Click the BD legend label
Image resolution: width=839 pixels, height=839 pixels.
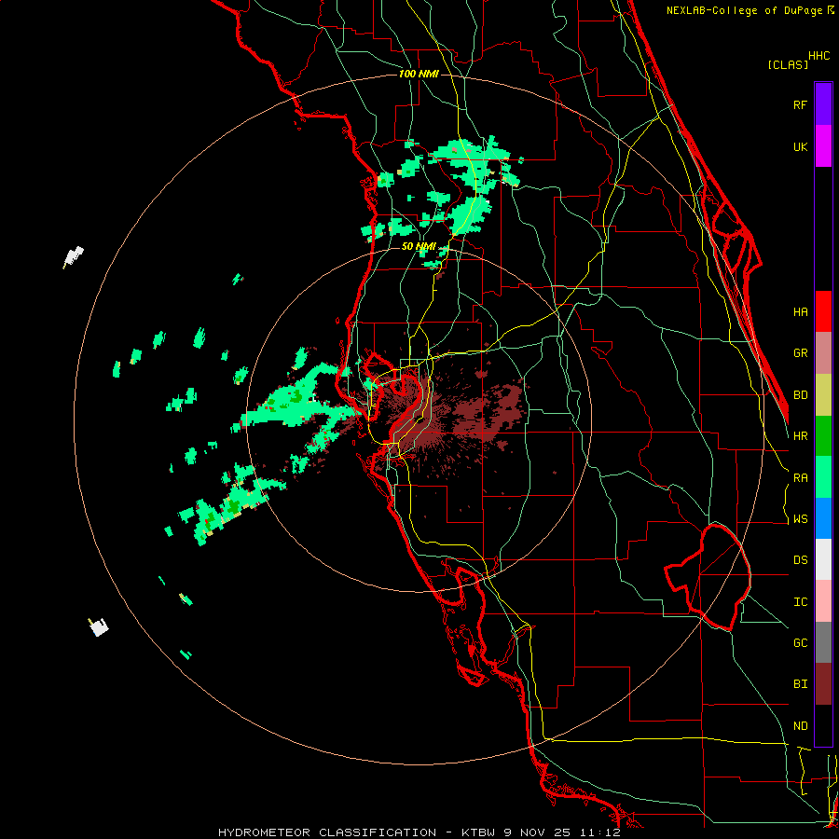pyautogui.click(x=800, y=395)
